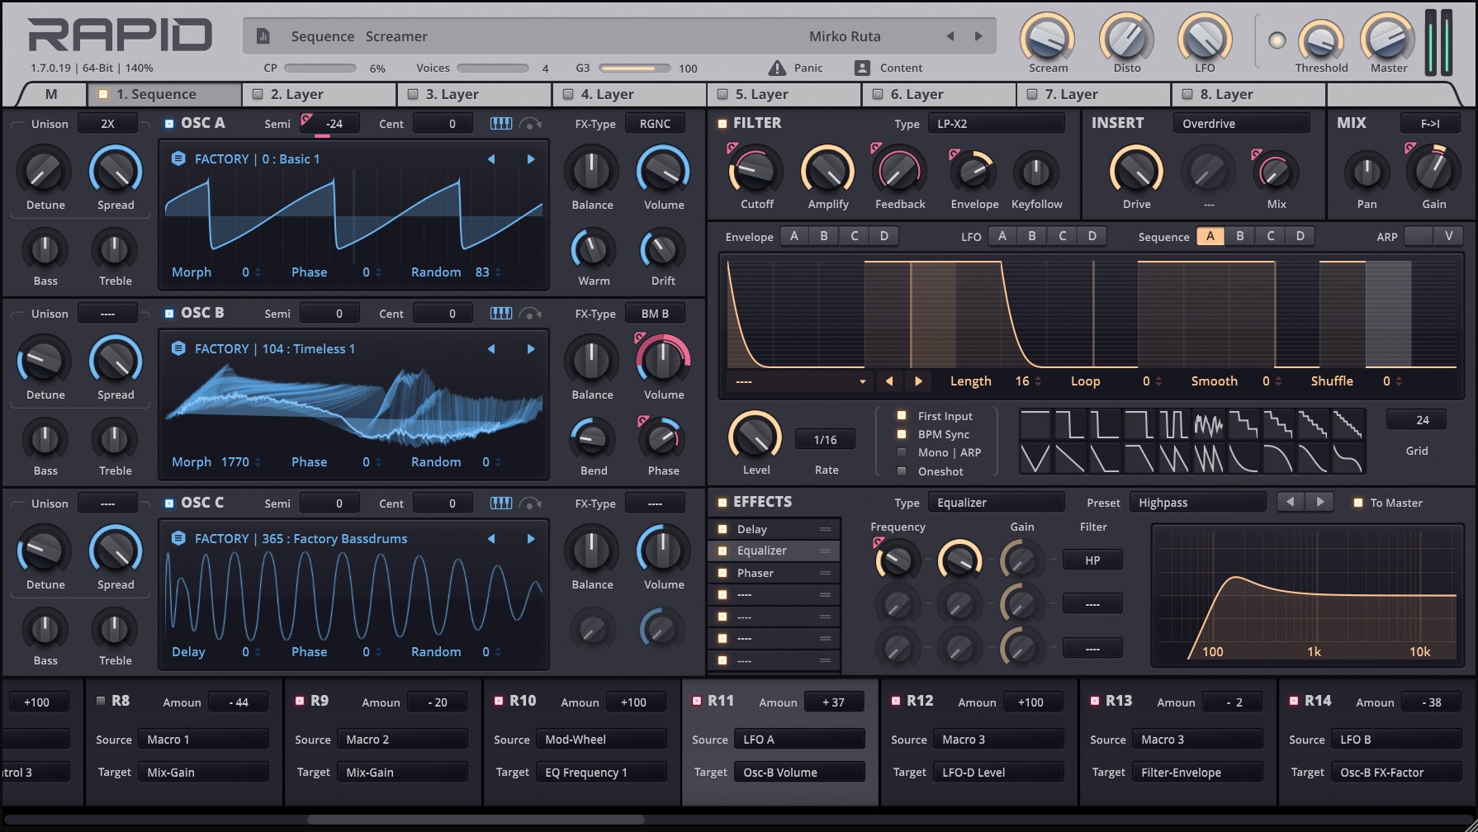
Task: Click sequence step left arrow
Action: [x=889, y=381]
